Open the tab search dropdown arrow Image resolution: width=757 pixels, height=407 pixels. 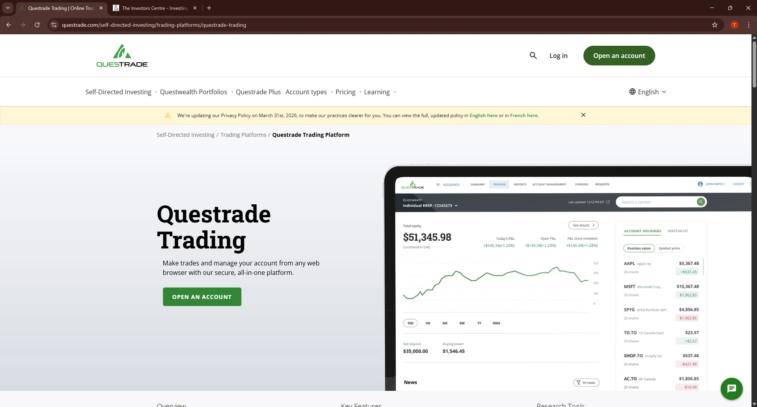pyautogui.click(x=7, y=8)
